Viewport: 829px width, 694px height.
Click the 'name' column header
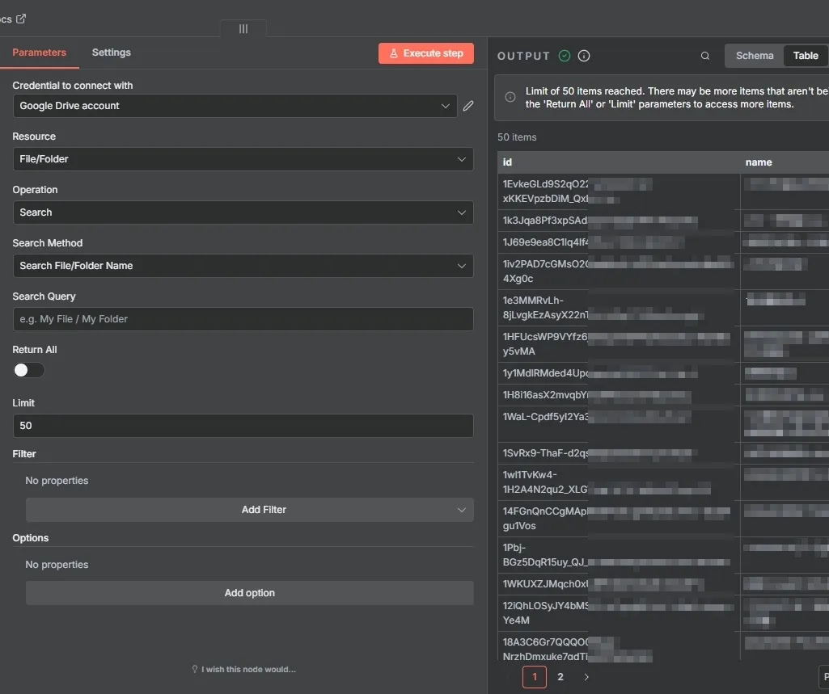click(785, 162)
